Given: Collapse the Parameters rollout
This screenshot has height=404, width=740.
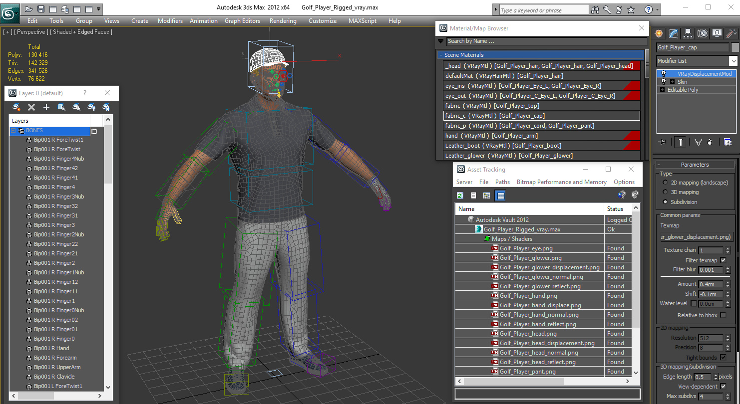Looking at the screenshot, I should pyautogui.click(x=659, y=165).
